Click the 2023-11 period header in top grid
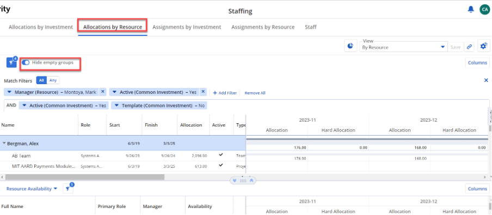The image size is (492, 215). pos(307,120)
